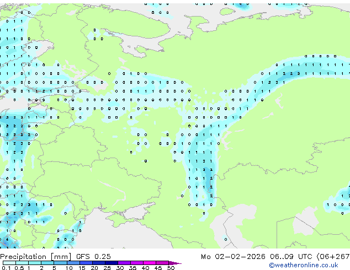Select the '(06+267' forecast offset text
Screen dimensions: 350x270
tap(333, 257)
